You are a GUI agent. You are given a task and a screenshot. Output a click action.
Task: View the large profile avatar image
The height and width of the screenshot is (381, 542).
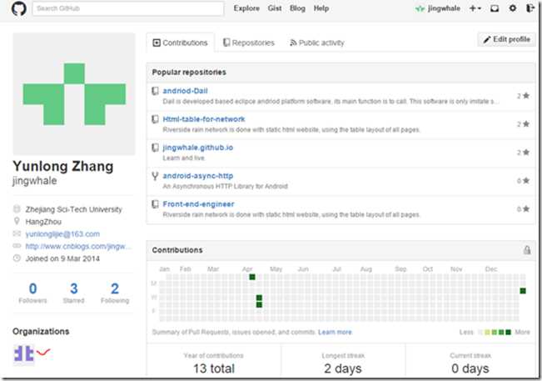tap(74, 93)
